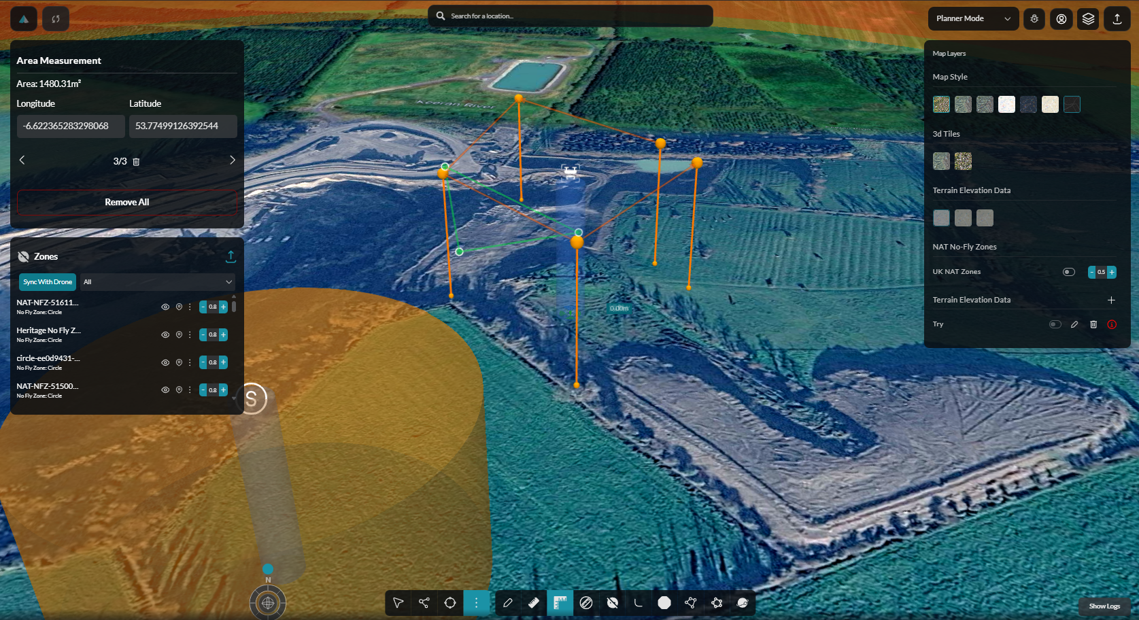Open the three-dot toolbar menu
This screenshot has height=620, width=1139.
point(477,602)
